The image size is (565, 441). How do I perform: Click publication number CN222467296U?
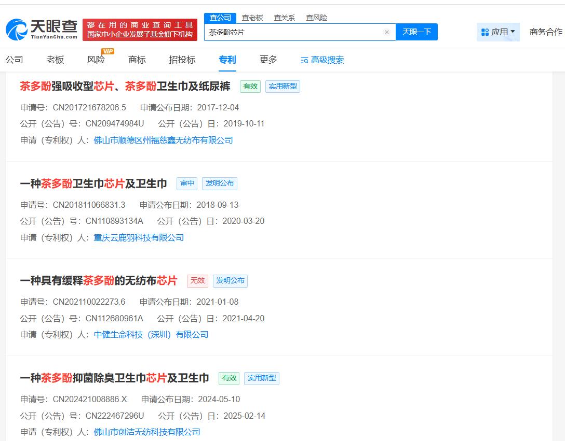(x=115, y=416)
